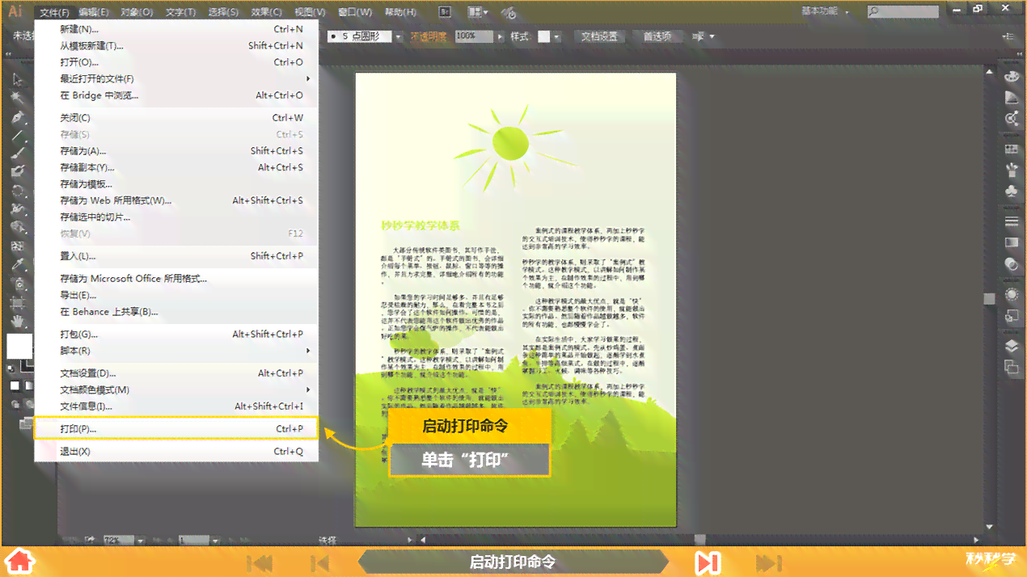The height and width of the screenshot is (577, 1027).
Task: Expand 脚本(R) submenu
Action: (x=308, y=351)
